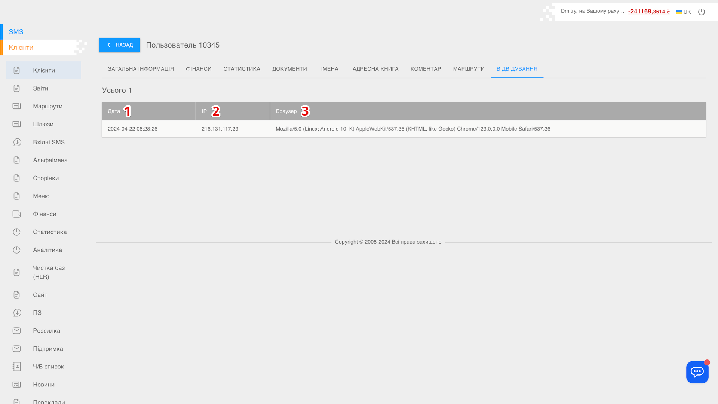Click the power logout icon

pyautogui.click(x=702, y=12)
